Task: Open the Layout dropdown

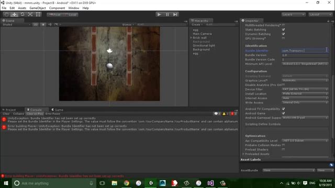Action: pyautogui.click(x=320, y=15)
